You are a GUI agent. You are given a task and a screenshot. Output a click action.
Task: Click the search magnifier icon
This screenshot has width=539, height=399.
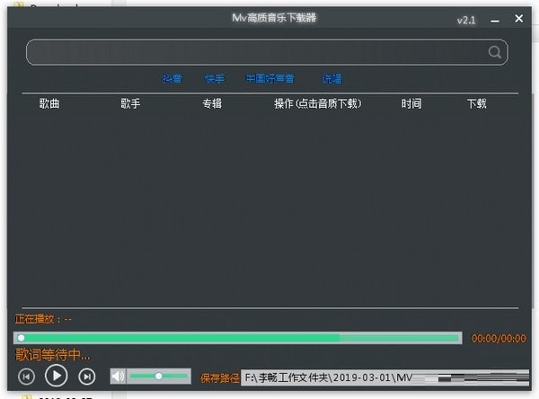(495, 52)
